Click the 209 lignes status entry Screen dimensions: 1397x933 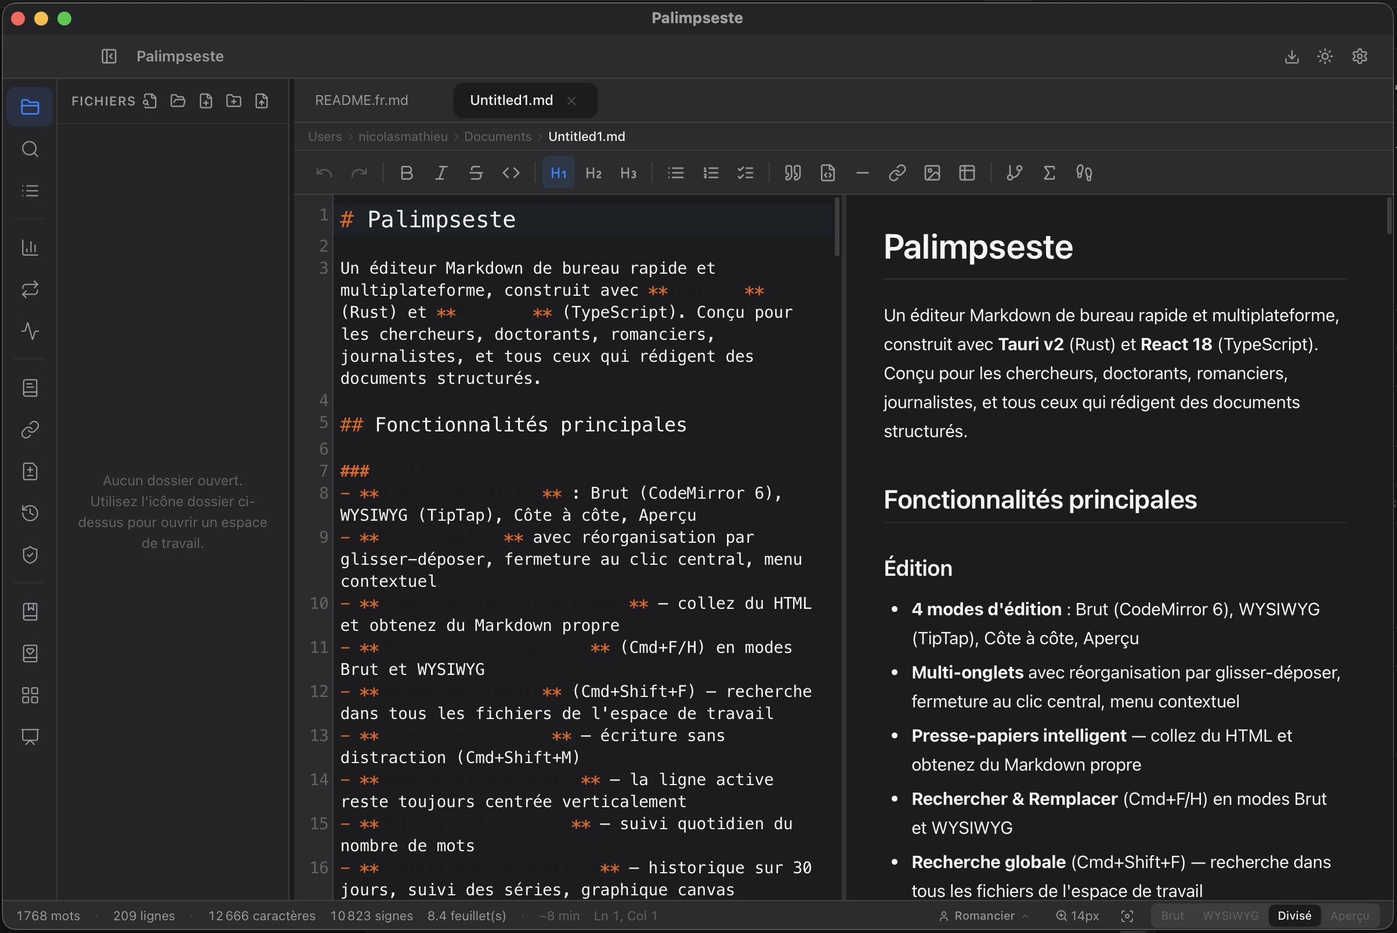point(144,916)
